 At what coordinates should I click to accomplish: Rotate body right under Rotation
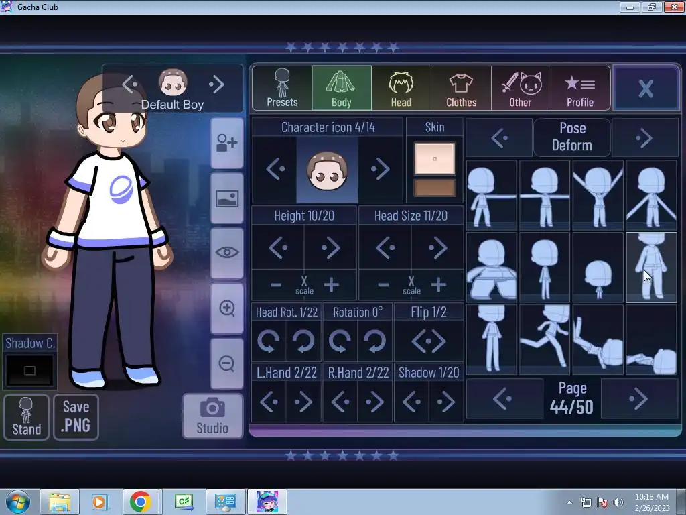(x=374, y=341)
